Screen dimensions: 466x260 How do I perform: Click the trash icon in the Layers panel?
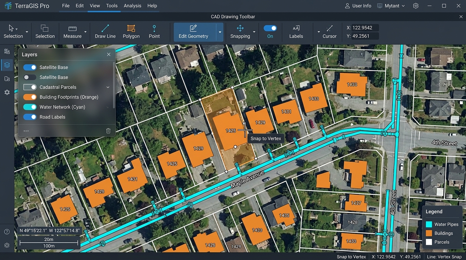tap(108, 131)
